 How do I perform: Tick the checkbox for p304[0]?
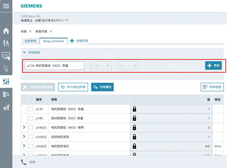tap(30, 146)
